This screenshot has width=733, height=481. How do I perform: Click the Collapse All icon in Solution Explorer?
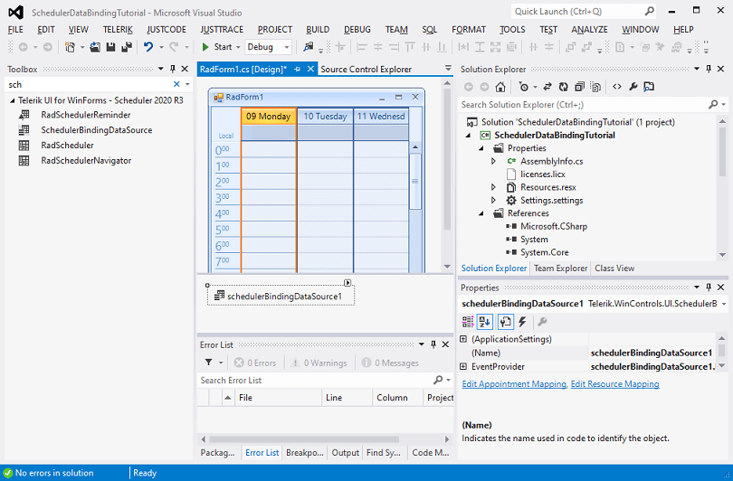579,87
